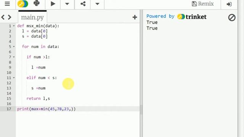This screenshot has height=137, width=244.
Task: Click the line 'elif num < s:'
Action: pyautogui.click(x=42, y=78)
